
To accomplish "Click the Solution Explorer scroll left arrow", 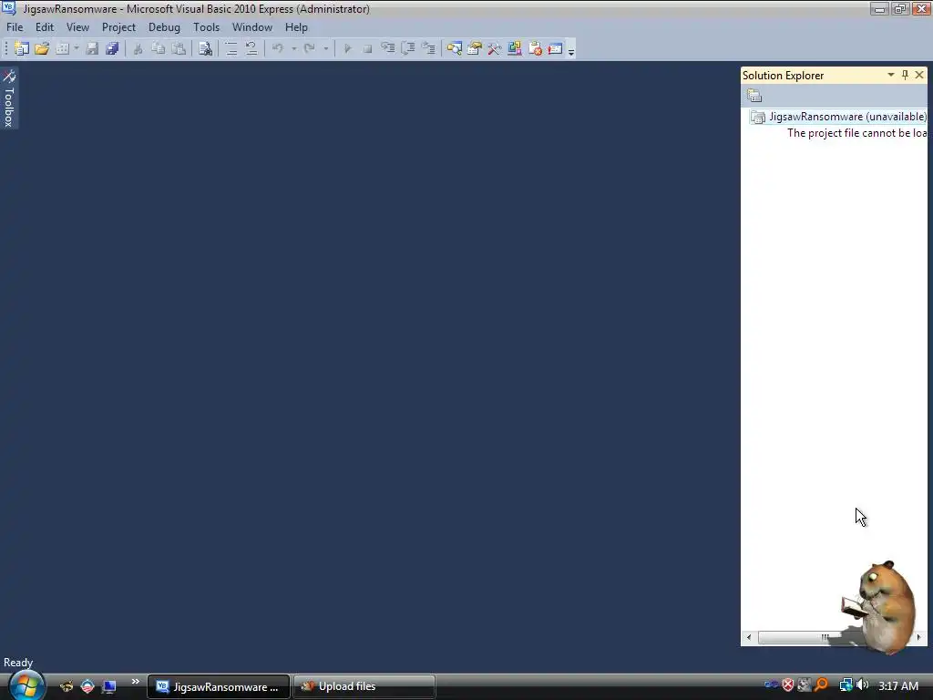I will coord(749,637).
